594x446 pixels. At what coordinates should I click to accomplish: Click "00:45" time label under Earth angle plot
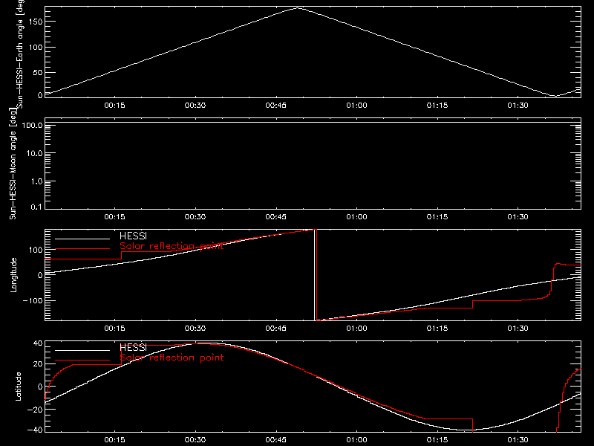click(275, 106)
